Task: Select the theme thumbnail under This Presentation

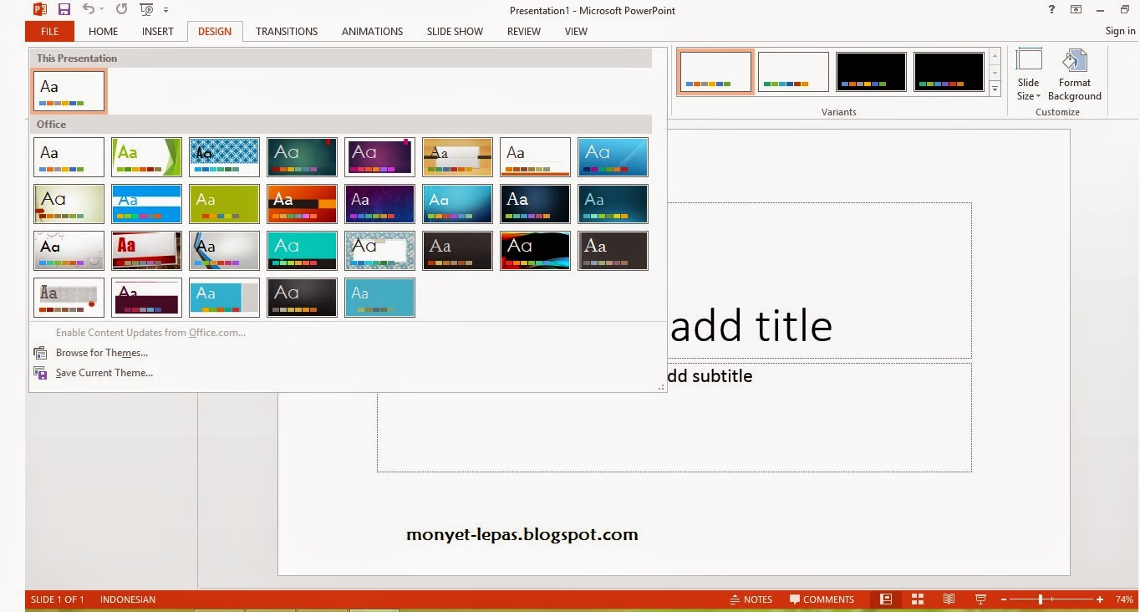Action: tap(69, 91)
